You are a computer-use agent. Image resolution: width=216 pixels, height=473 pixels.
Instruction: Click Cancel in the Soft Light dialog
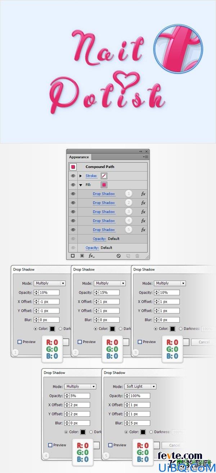click(x=174, y=445)
